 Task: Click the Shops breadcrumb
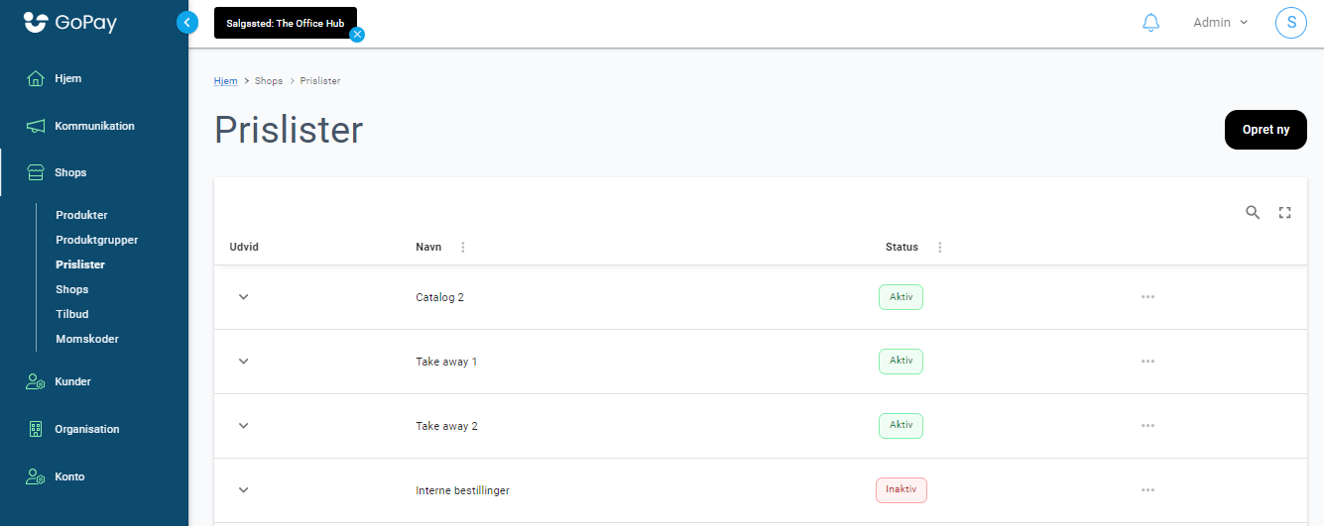click(269, 81)
